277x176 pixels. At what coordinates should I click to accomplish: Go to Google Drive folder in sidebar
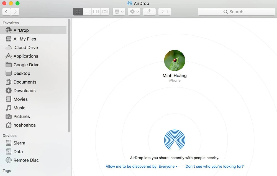point(26,65)
